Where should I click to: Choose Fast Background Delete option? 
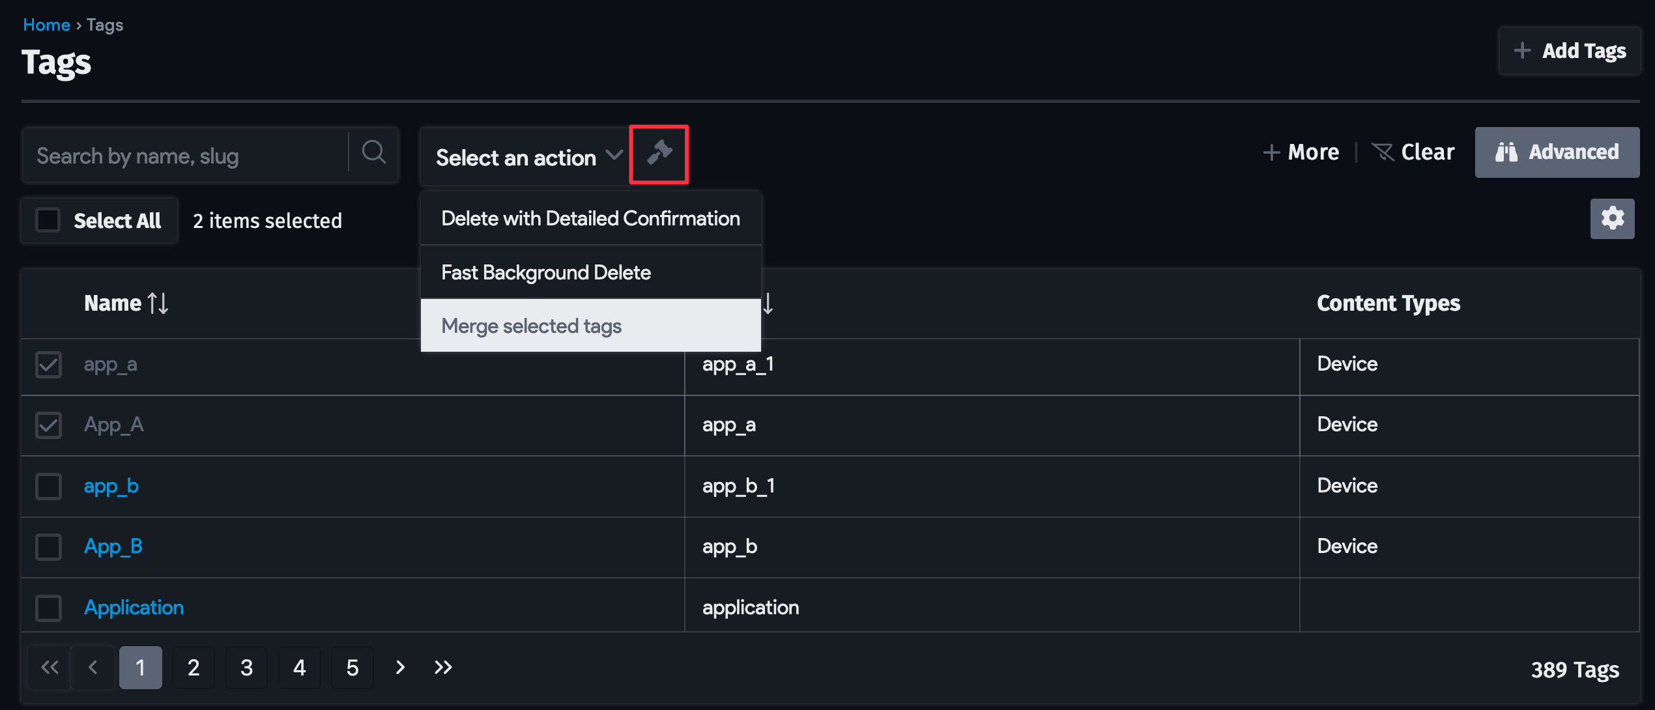click(545, 272)
